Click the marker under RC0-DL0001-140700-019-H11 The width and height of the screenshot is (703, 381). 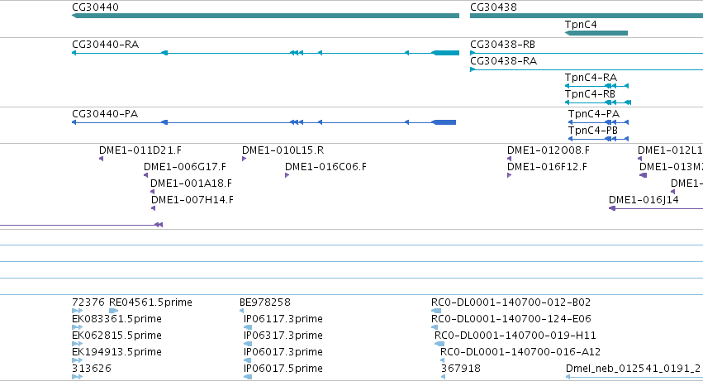click(439, 344)
